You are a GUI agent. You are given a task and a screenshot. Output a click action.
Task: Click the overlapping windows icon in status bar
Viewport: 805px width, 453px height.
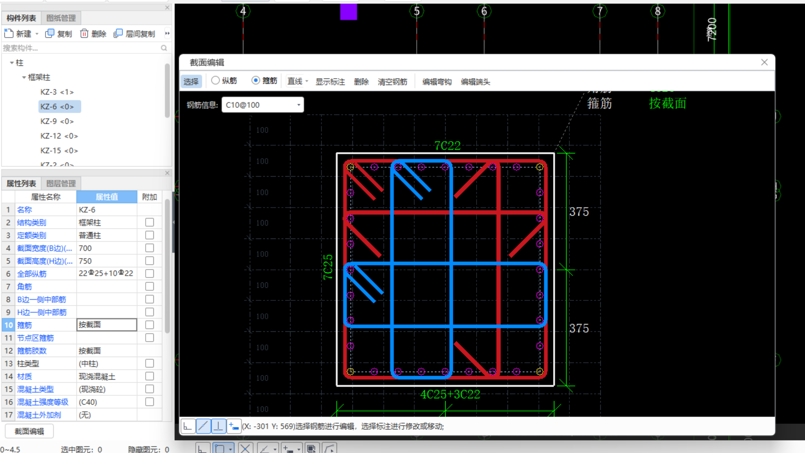tap(312, 449)
